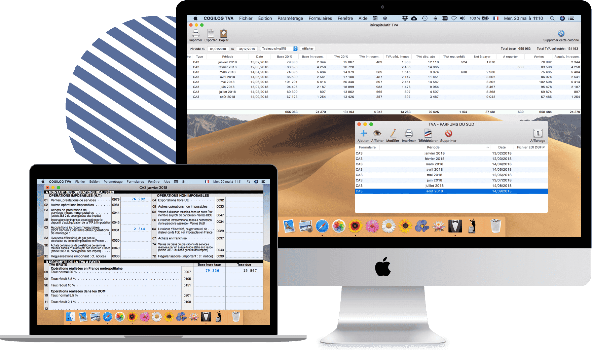Click the Wi-Fi icon in iMac menu bar
The width and height of the screenshot is (592, 350).
tap(454, 18)
